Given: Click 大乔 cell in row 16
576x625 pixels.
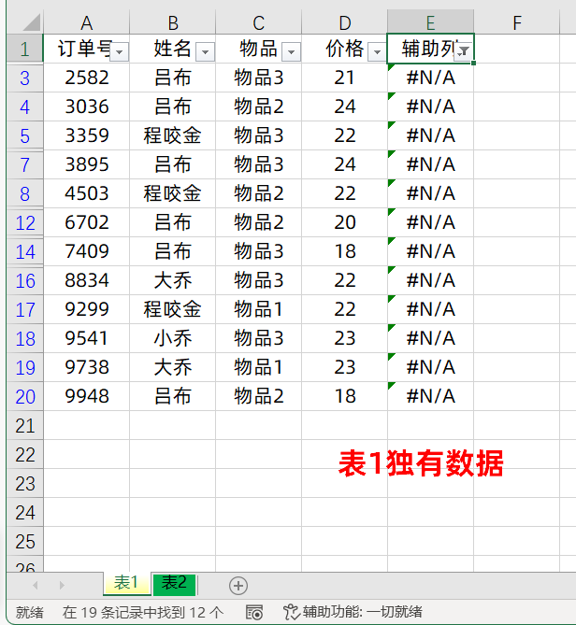Looking at the screenshot, I should [173, 280].
